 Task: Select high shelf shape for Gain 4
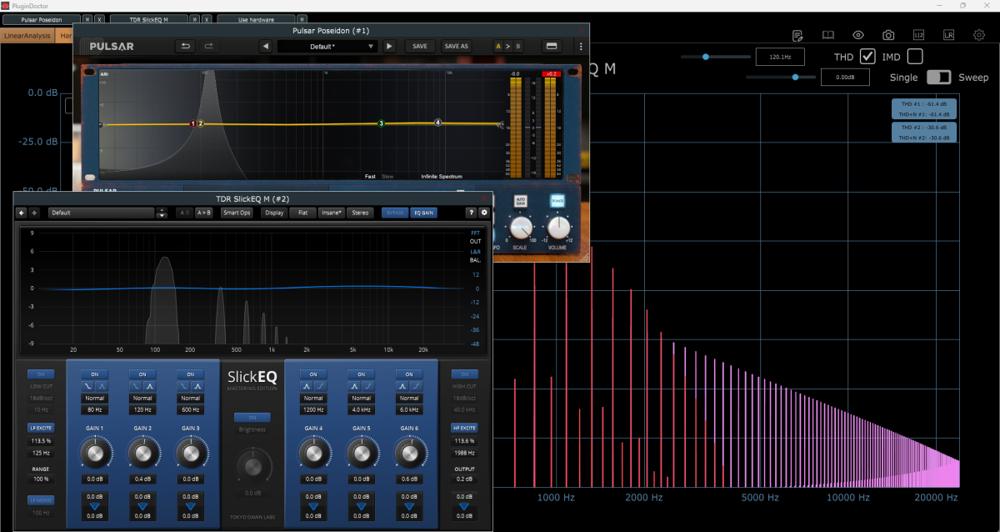321,386
